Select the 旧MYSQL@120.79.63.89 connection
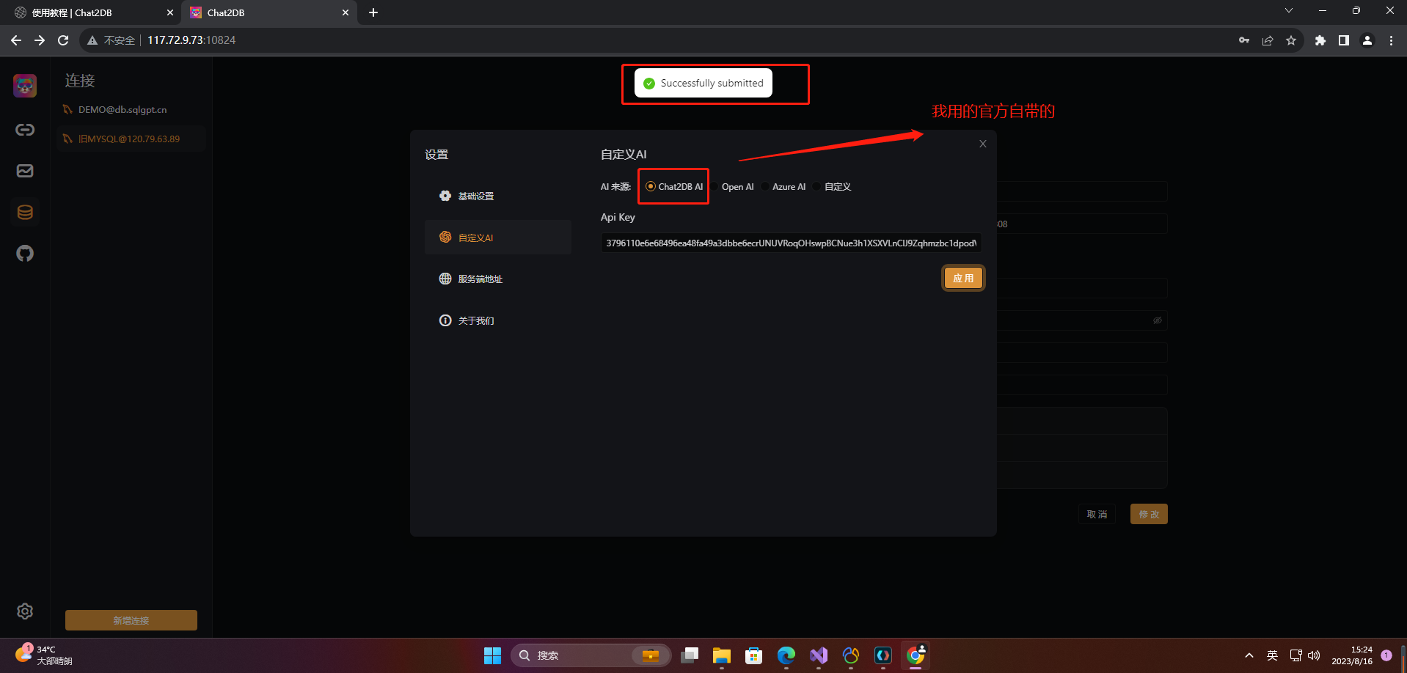 tap(131, 139)
